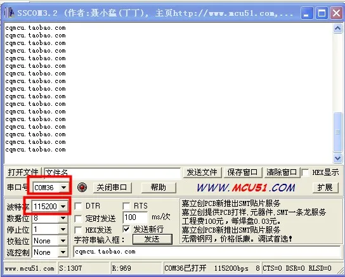Viewport: 345px width, 277px height.
Task: Click the 关闭串口 close port button
Action: click(112, 188)
